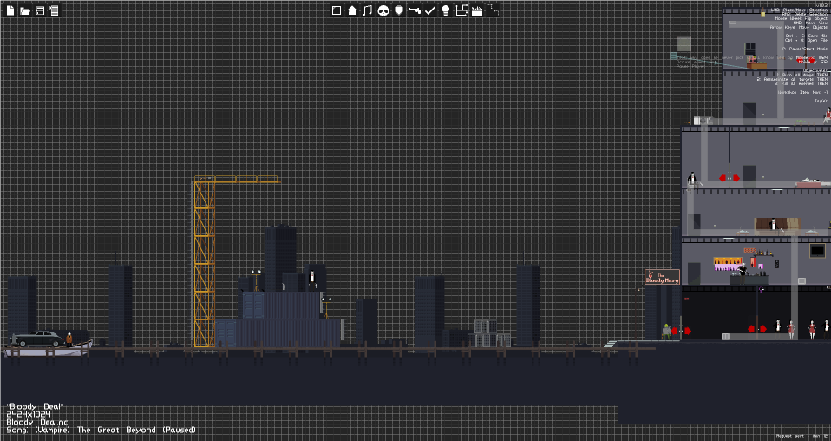Select The Bloody Mary sign
Viewport: 831px width, 441px height.
662,277
